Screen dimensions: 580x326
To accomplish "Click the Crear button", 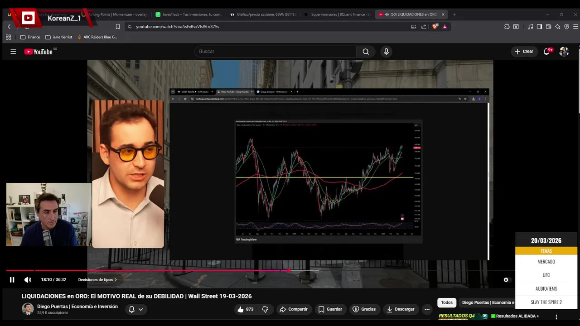I will [524, 52].
